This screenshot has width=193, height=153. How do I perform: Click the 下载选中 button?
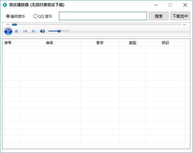(x=180, y=16)
